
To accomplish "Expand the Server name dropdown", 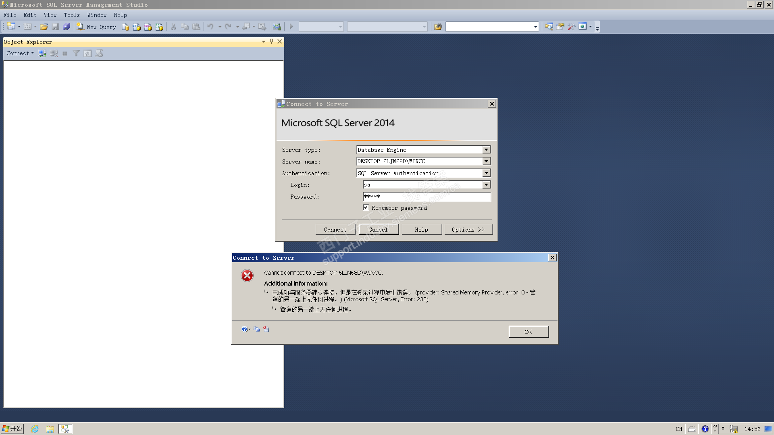I will (x=486, y=162).
